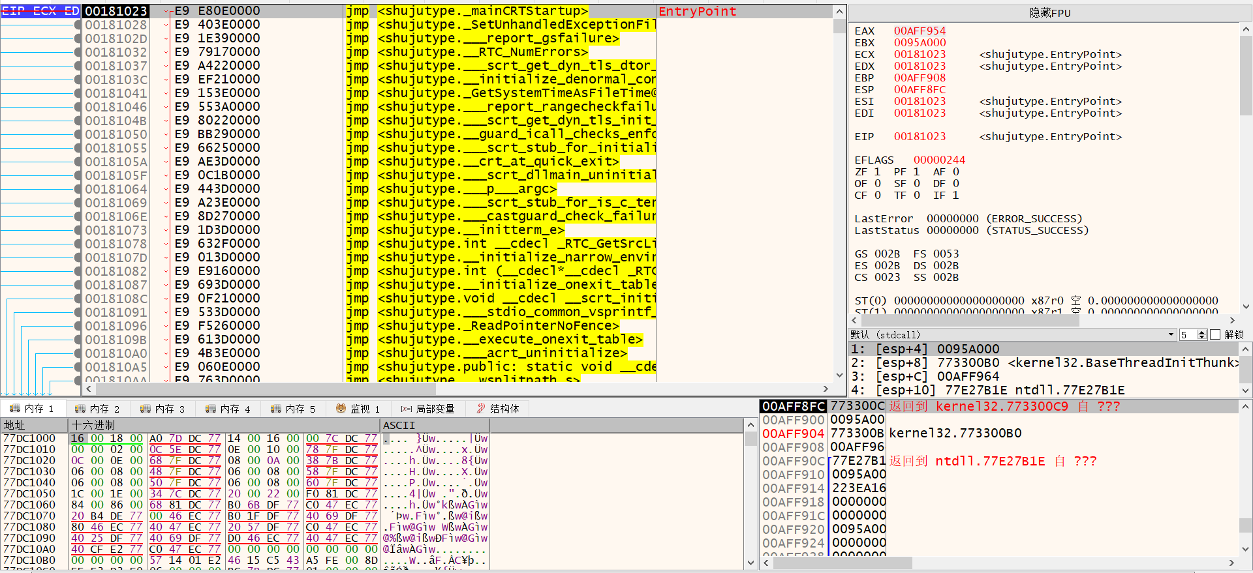This screenshot has width=1253, height=573.
Task: Click breakpoint bullet beside address 00181073
Action: click(x=78, y=230)
